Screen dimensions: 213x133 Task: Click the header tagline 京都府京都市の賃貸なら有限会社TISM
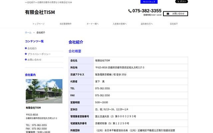tap(55, 2)
